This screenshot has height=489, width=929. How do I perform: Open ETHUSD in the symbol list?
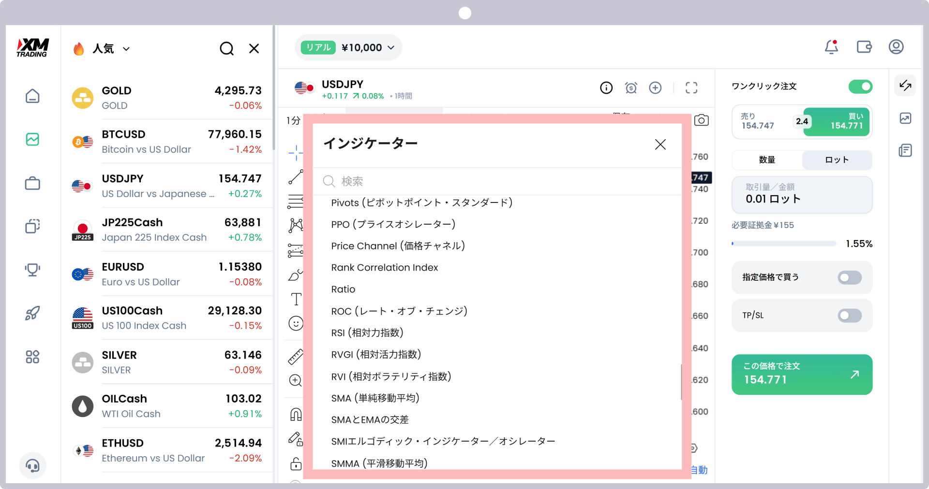tap(167, 450)
